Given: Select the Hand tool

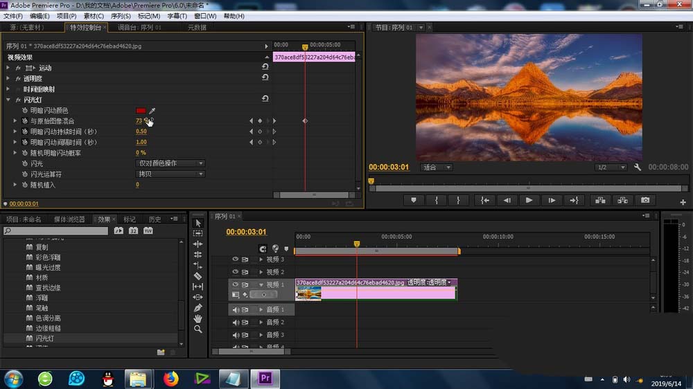Looking at the screenshot, I should pos(198,318).
